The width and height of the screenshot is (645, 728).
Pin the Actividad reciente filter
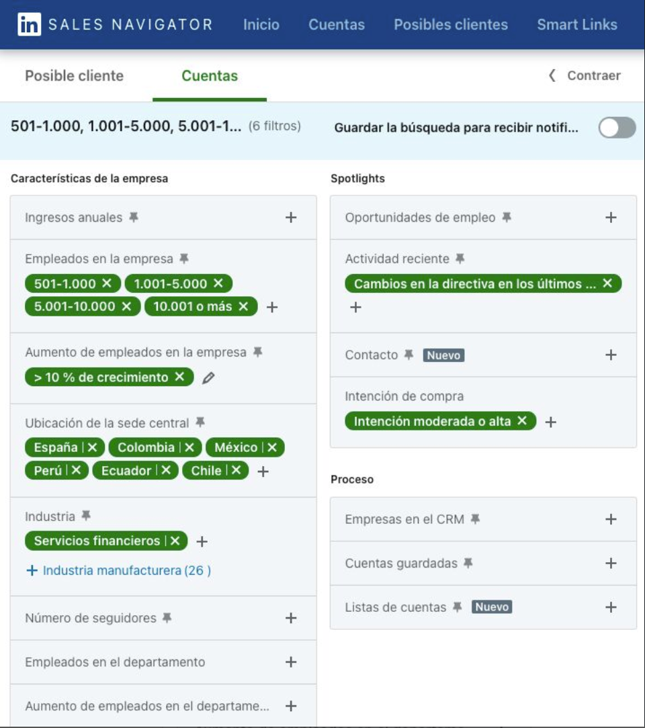[x=460, y=258]
